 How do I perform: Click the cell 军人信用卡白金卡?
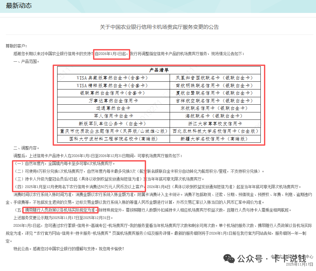tap(113, 116)
